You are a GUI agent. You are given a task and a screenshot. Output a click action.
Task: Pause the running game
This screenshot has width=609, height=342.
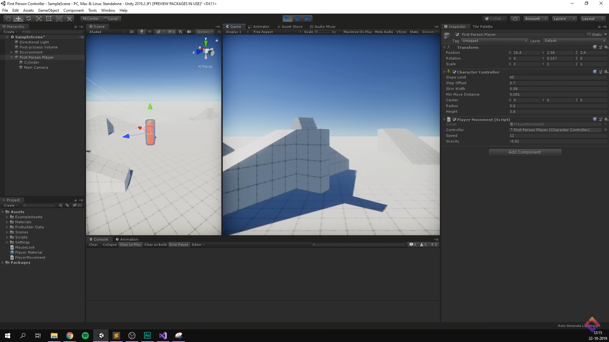coord(297,19)
